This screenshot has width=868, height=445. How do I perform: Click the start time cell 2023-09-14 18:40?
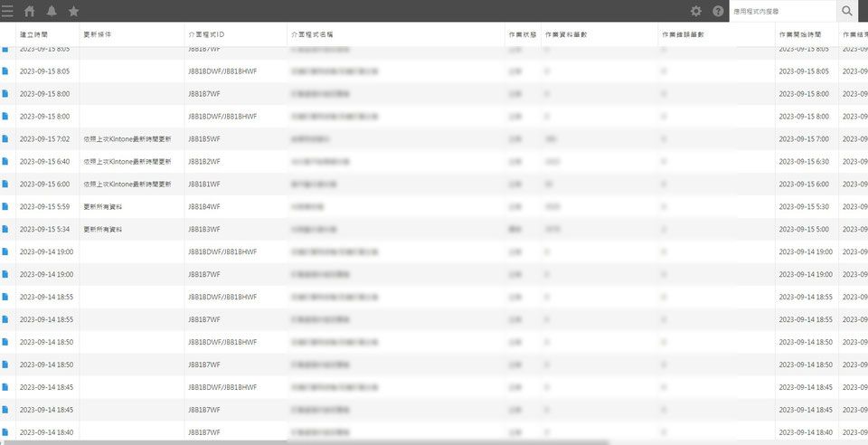[806, 432]
